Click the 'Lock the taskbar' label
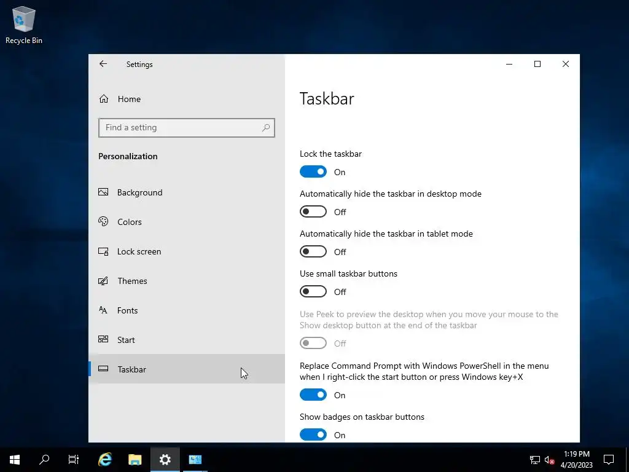 click(330, 154)
